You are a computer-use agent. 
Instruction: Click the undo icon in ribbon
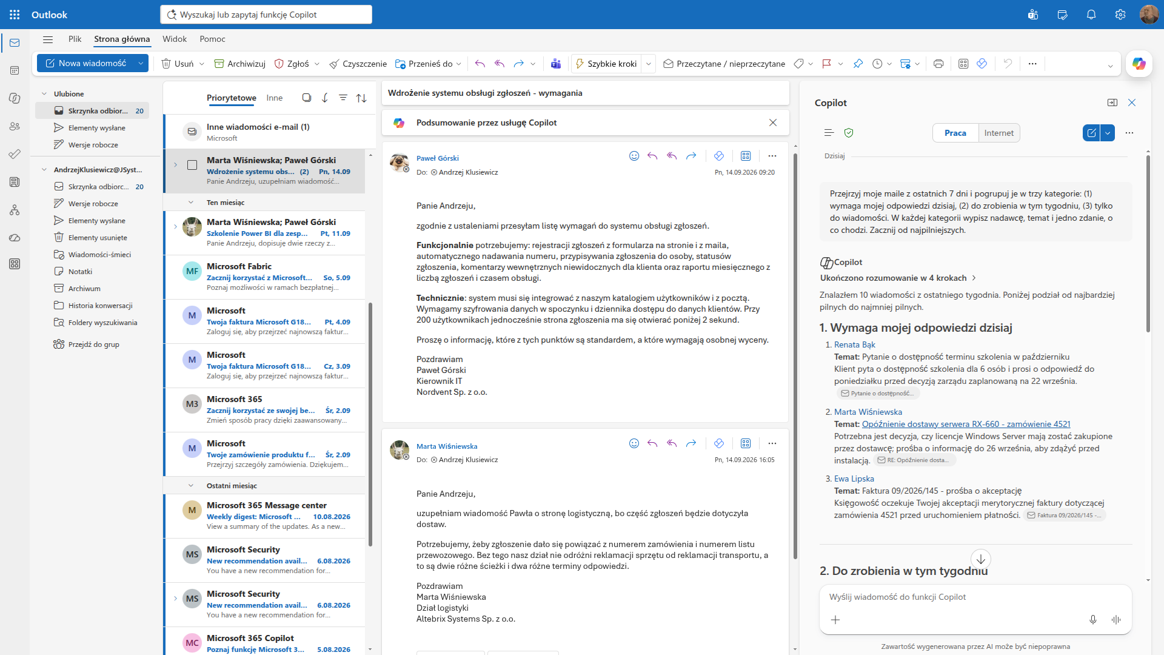tap(1008, 64)
